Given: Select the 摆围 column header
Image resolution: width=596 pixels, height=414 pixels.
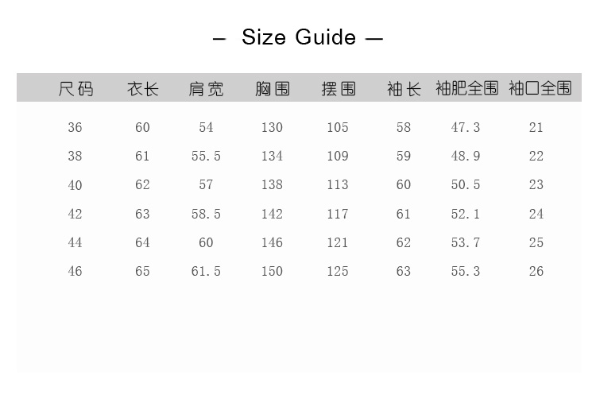Looking at the screenshot, I should point(338,88).
